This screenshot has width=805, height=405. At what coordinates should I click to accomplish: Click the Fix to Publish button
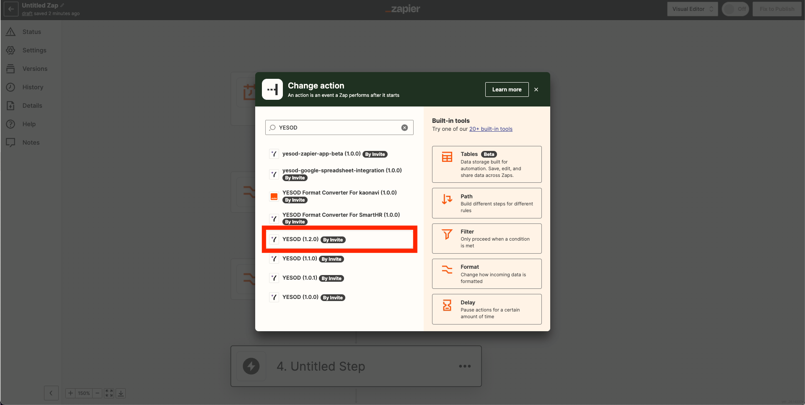tap(777, 9)
